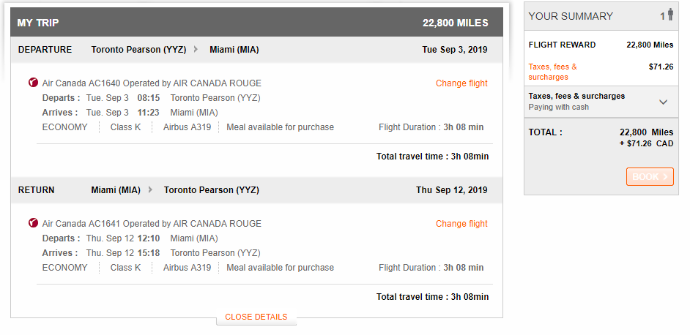Click the Departure section header row
The height and width of the screenshot is (335, 690).
(x=256, y=50)
